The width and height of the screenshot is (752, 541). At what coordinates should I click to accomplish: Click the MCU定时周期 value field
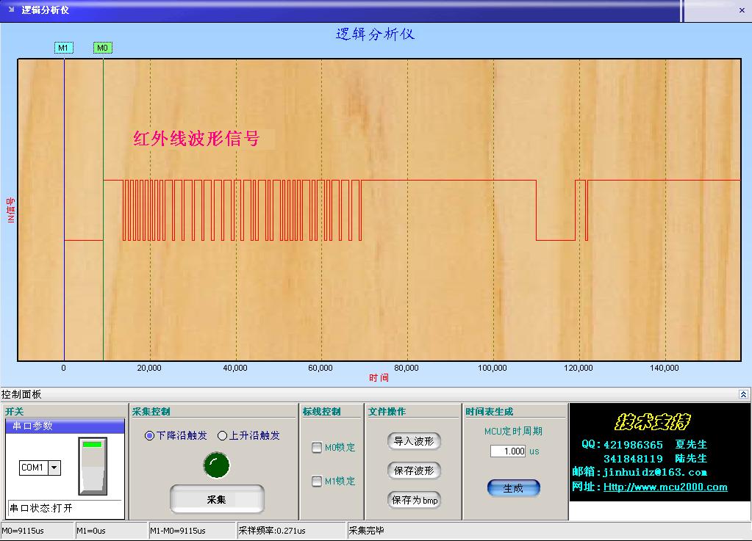point(508,451)
